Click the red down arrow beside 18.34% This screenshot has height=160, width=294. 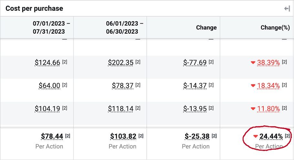pos(253,86)
